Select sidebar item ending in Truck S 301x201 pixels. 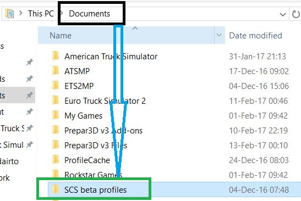coord(12,129)
